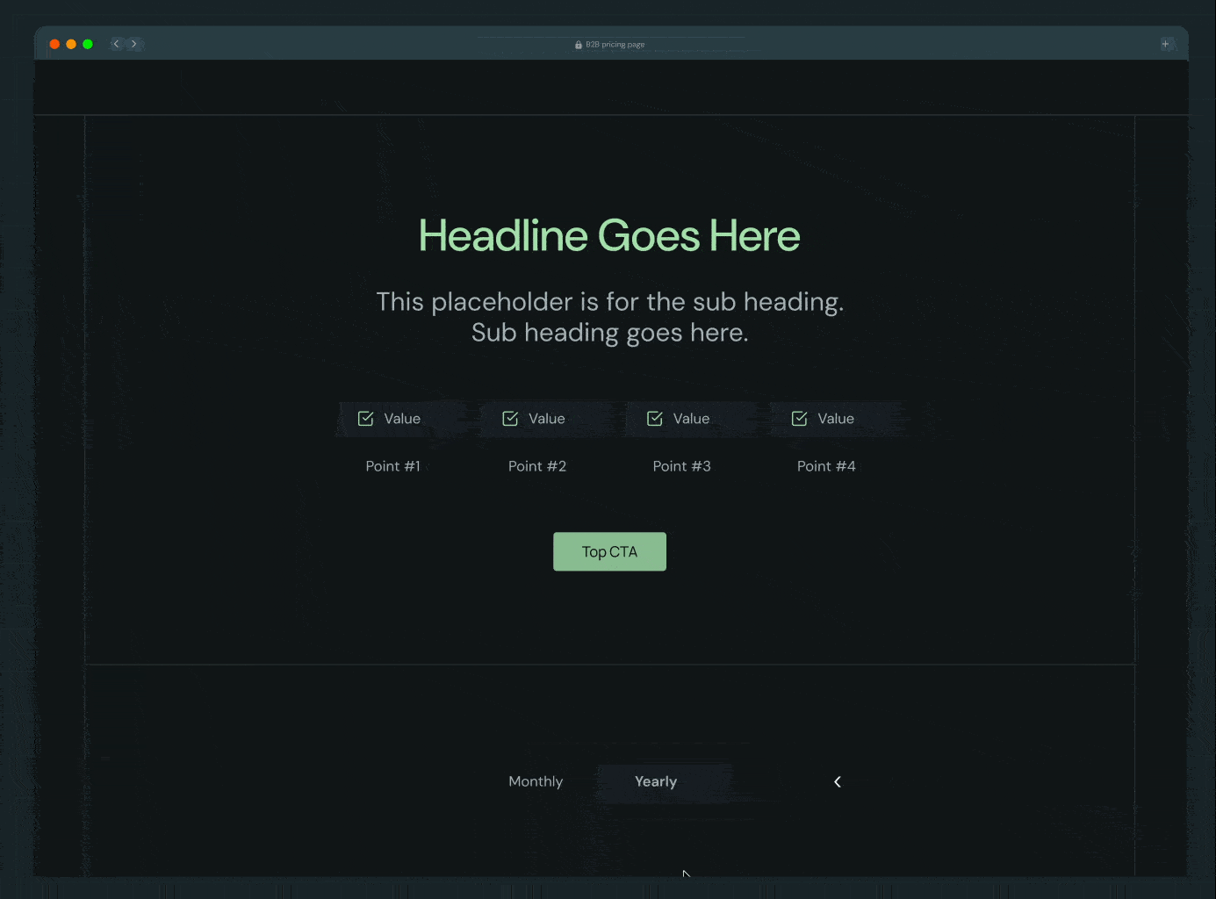The width and height of the screenshot is (1216, 899).
Task: Click the Top CTA button
Action: pyautogui.click(x=609, y=551)
